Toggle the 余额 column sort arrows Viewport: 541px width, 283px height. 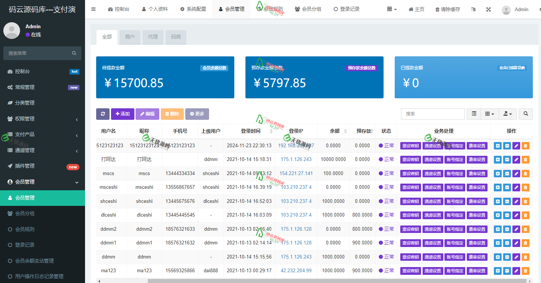pyautogui.click(x=345, y=131)
